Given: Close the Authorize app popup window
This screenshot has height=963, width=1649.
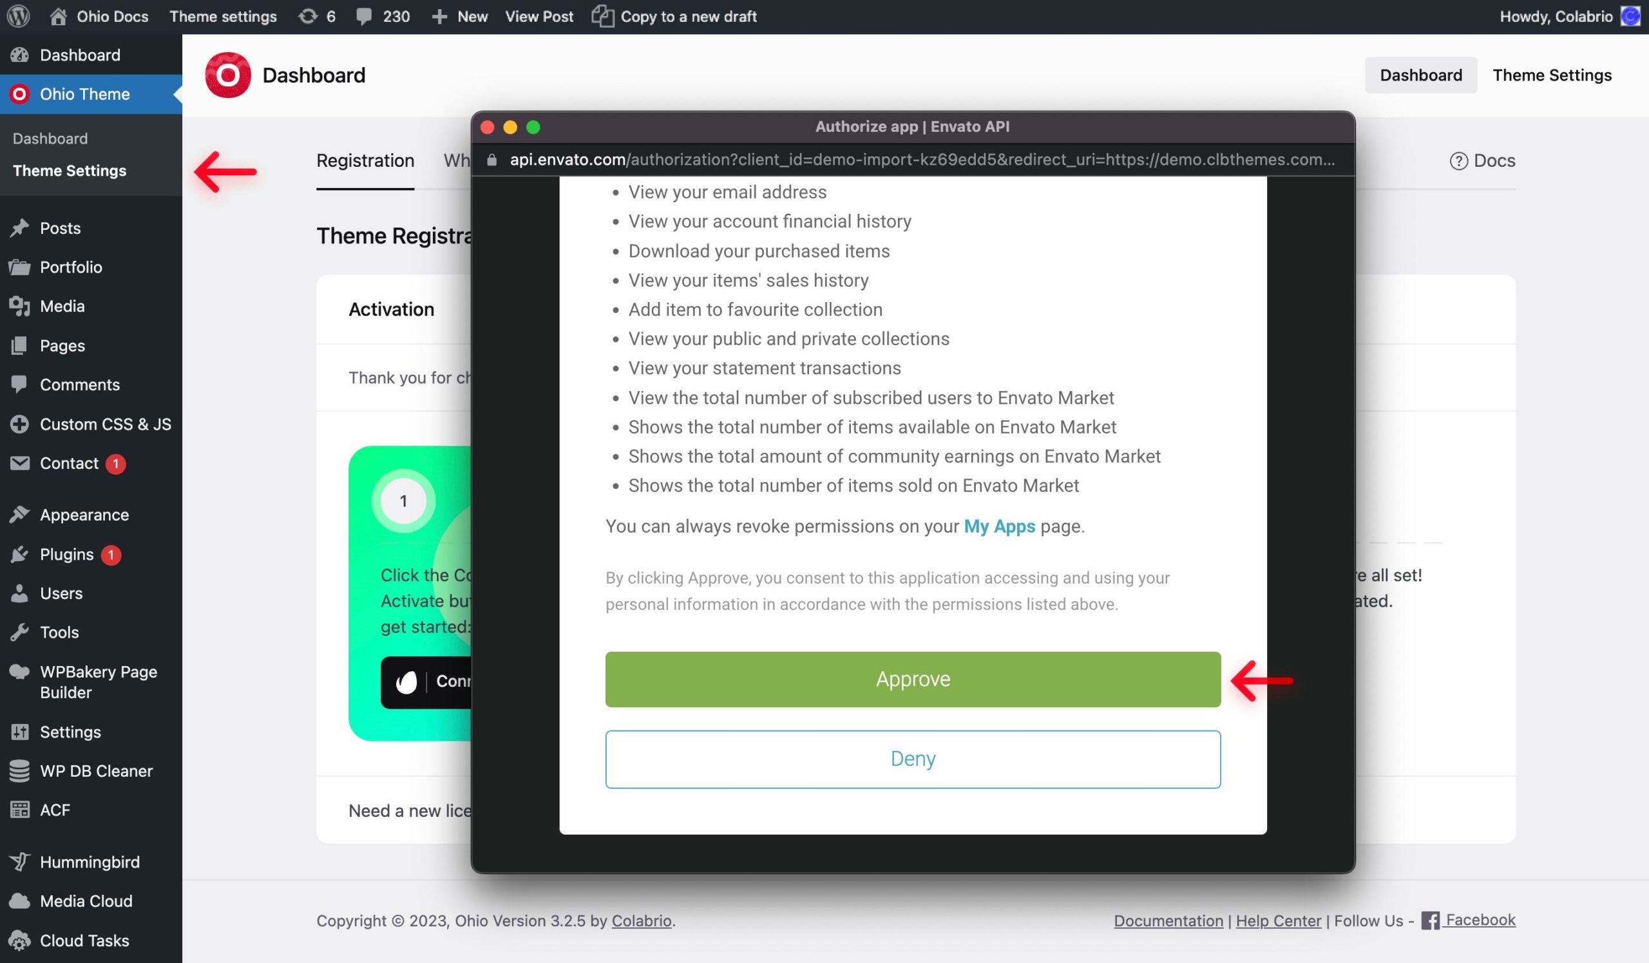Looking at the screenshot, I should tap(488, 127).
